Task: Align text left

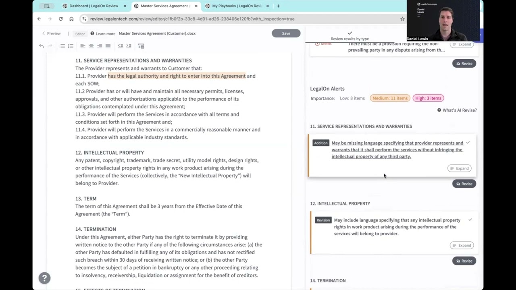Action: tap(83, 46)
